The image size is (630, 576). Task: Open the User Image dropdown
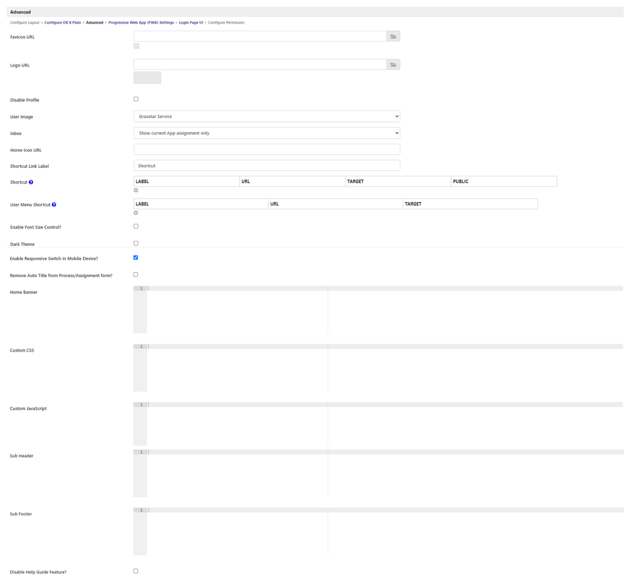266,116
